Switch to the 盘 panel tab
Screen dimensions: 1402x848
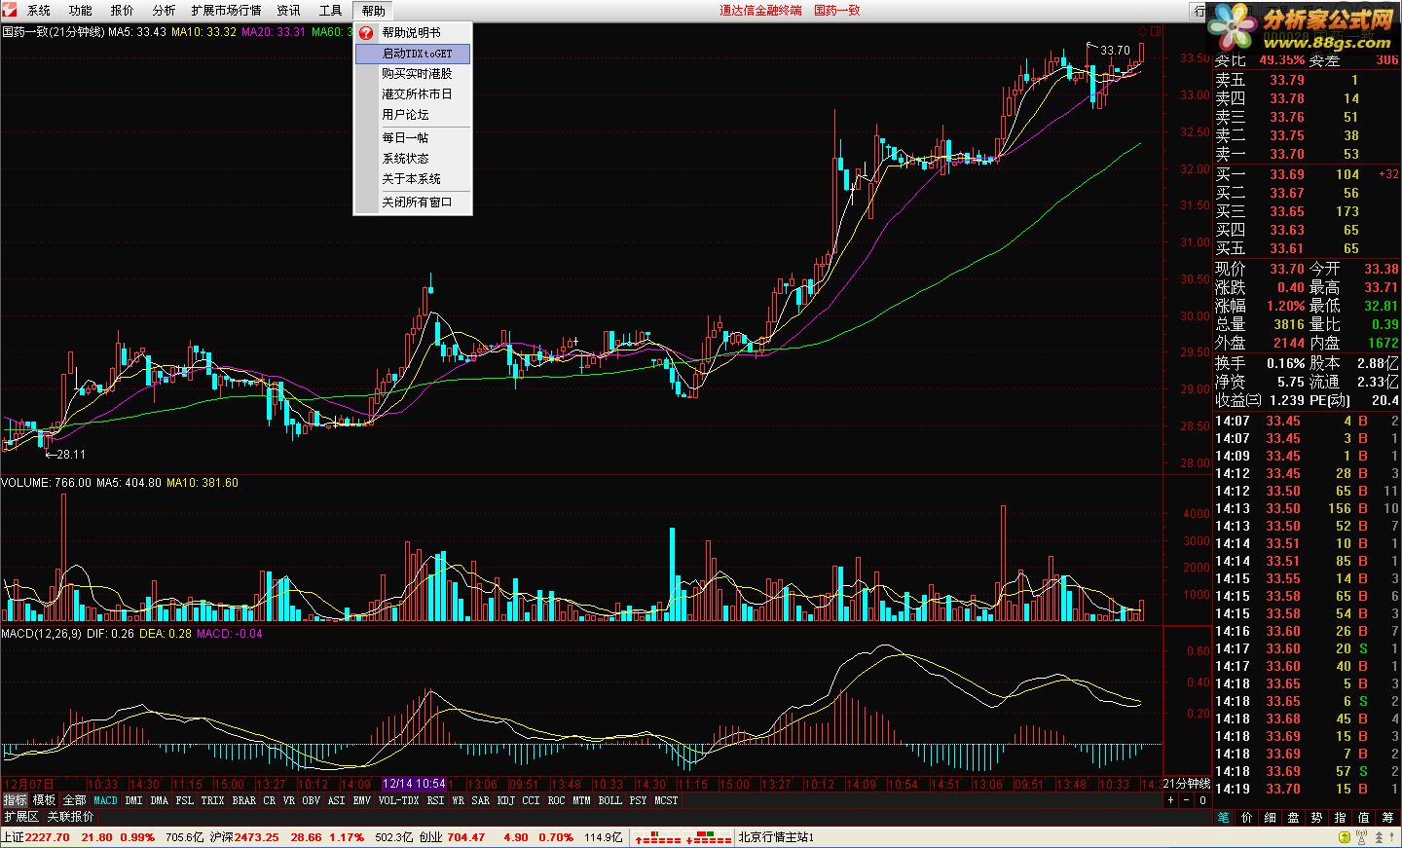[x=1293, y=818]
